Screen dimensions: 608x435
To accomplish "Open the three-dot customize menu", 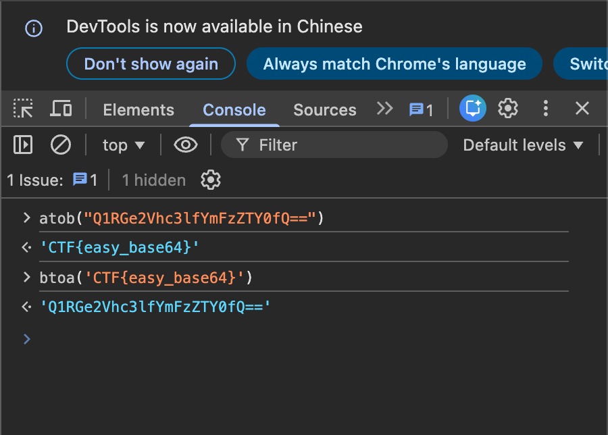I will point(546,109).
